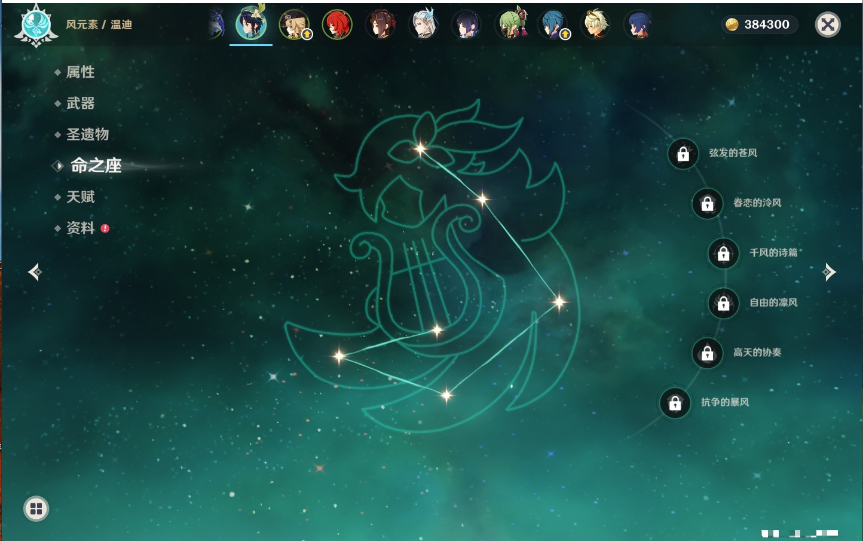
Task: Select the pale blonde avatar with goggles
Action: click(595, 25)
